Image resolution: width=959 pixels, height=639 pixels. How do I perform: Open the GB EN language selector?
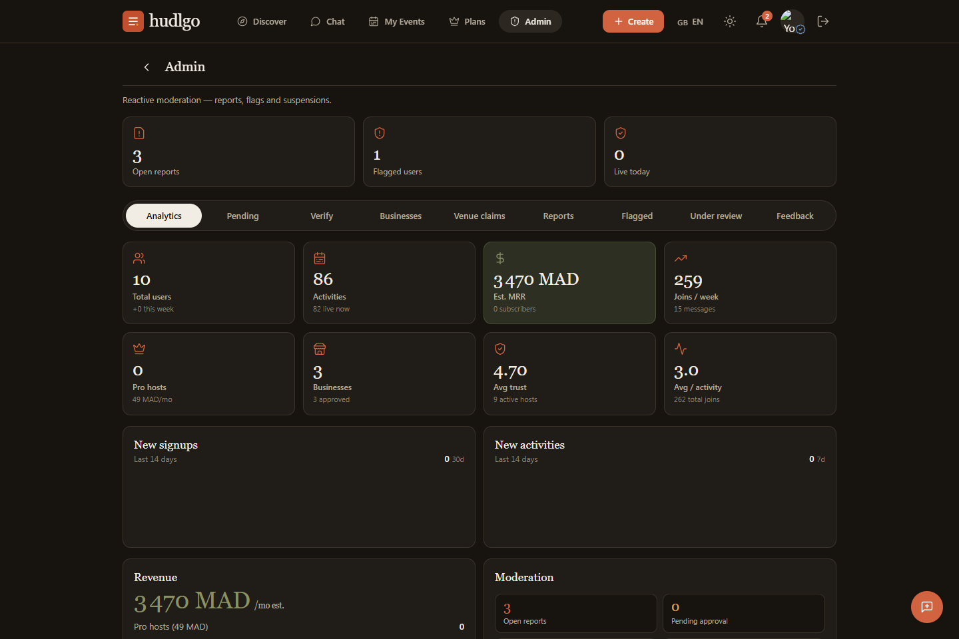pyautogui.click(x=690, y=22)
